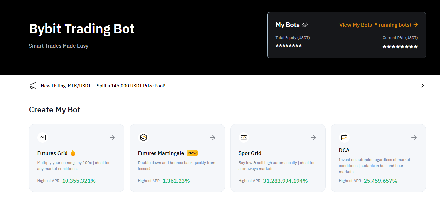Open View My Bots running bots link
This screenshot has height=199, width=440.
pos(378,25)
